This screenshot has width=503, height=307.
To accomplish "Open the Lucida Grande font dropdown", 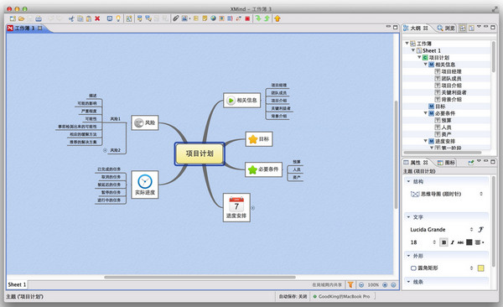I will tap(442, 229).
